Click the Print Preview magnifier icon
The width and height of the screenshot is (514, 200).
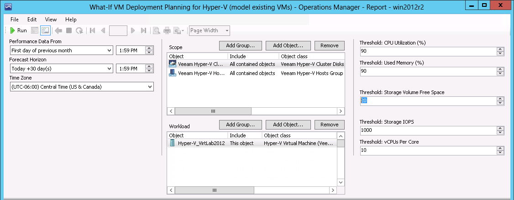tap(156, 30)
